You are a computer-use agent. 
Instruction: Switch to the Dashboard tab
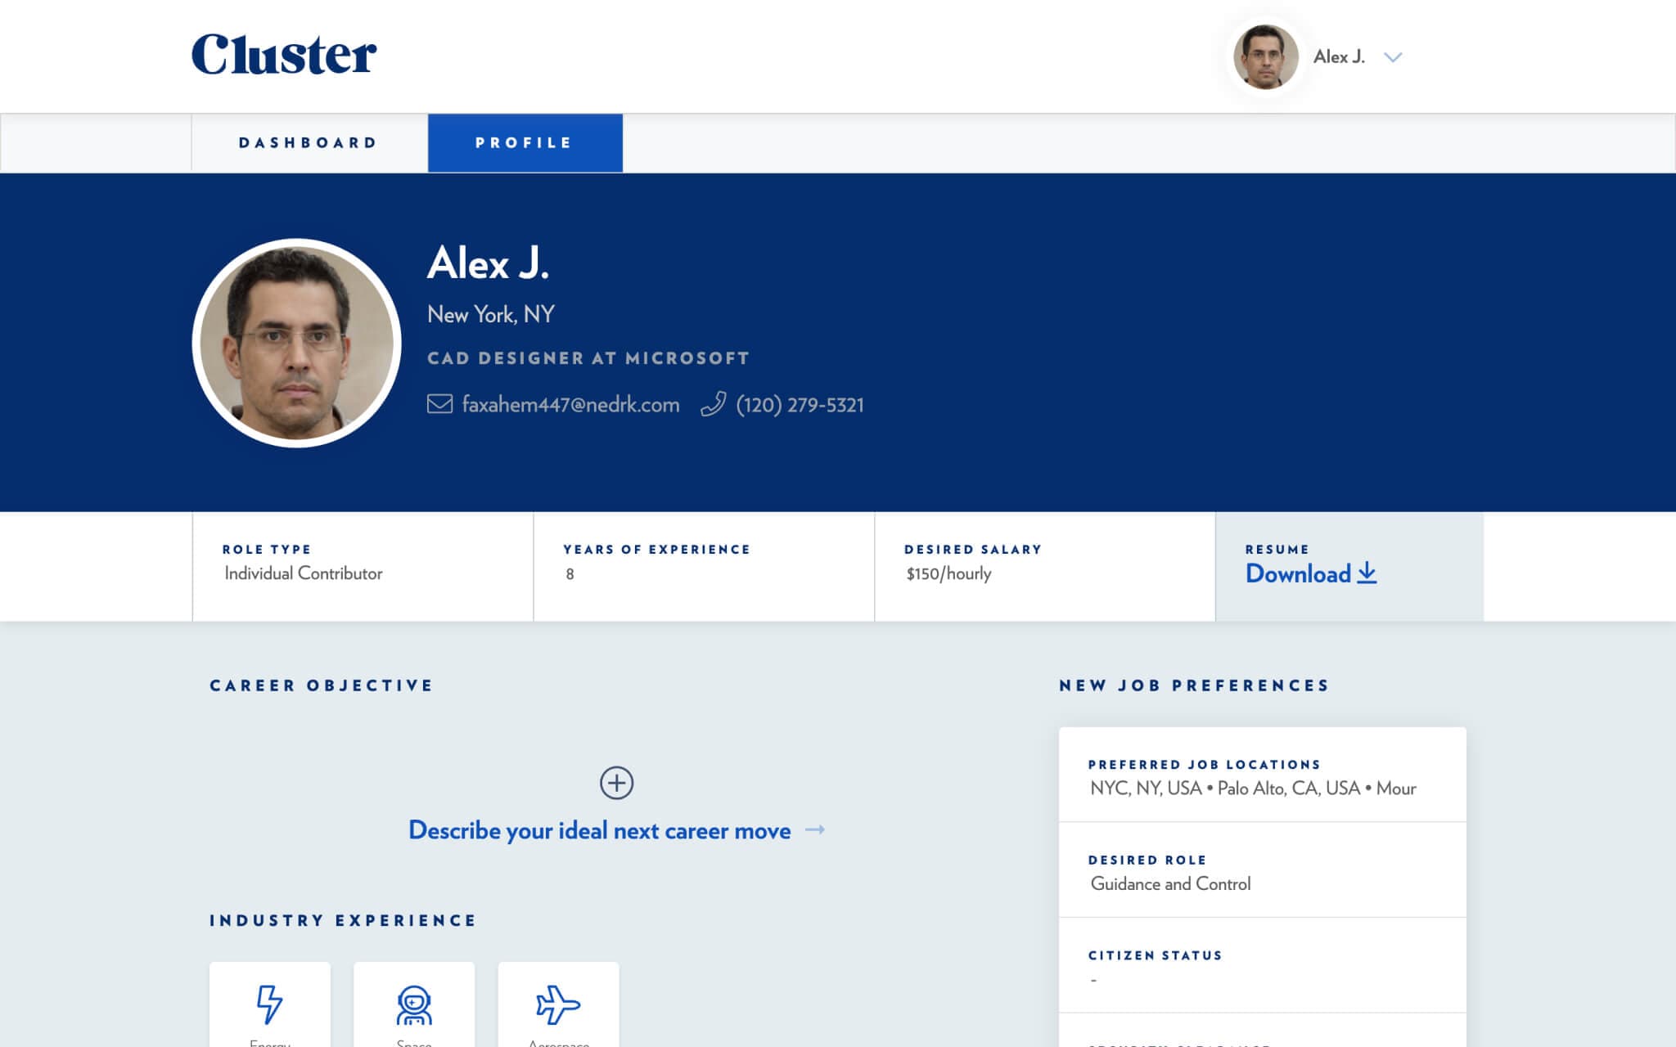coord(309,142)
